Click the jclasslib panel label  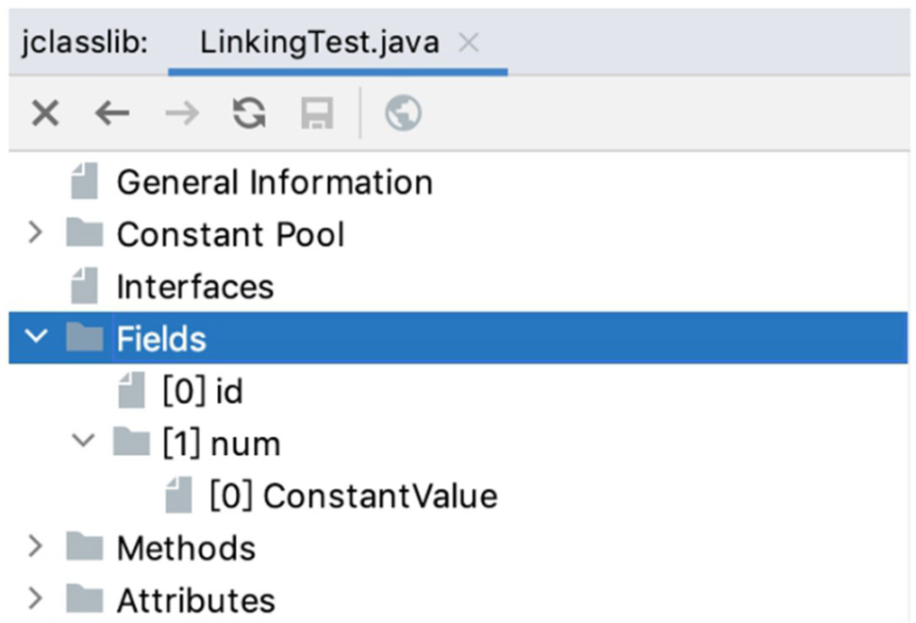(x=85, y=43)
